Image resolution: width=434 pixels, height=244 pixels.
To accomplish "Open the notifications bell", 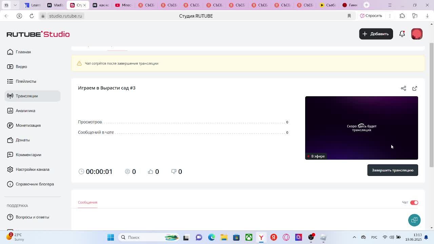I will [402, 34].
